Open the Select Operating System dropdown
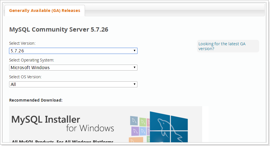Screen dimensions: 270x146 point(73,67)
